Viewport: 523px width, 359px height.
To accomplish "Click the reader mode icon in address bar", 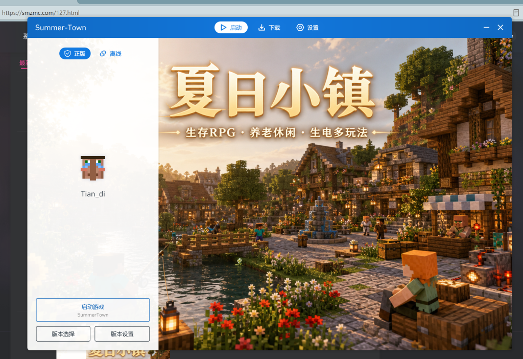I will (516, 13).
